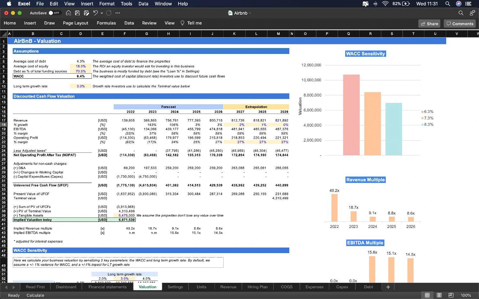
Task: Click the 100% zoom level in status bar
Action: point(466,295)
